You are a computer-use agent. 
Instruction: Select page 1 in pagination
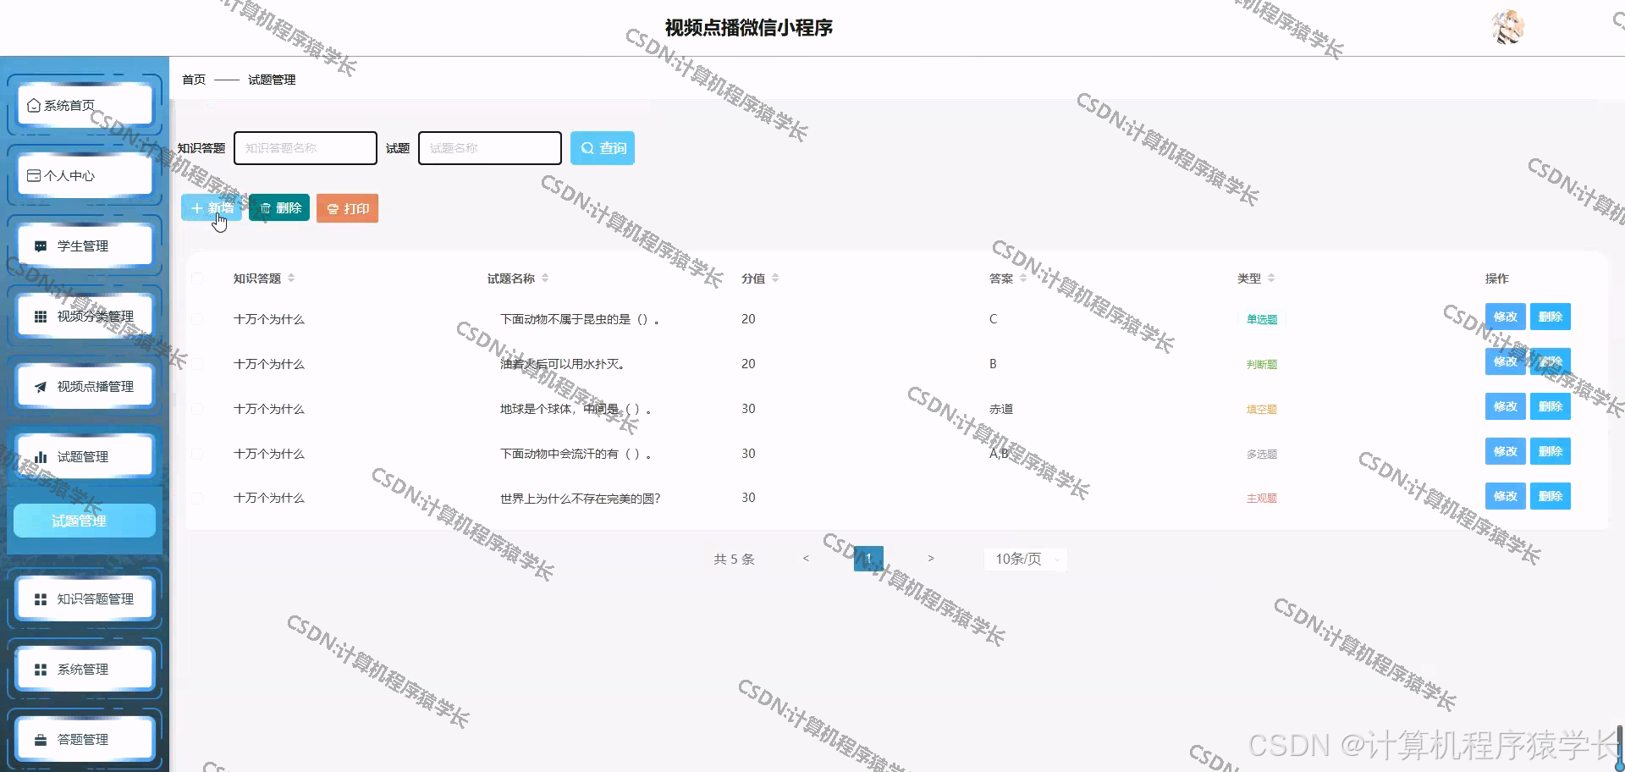[868, 559]
